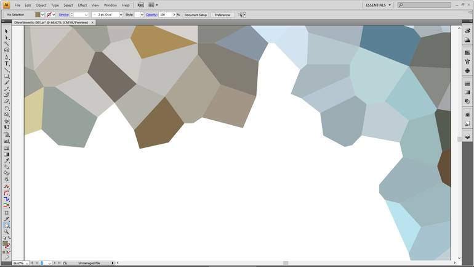Open the Object menu
Image resolution: width=474 pixels, height=267 pixels.
(x=41, y=5)
